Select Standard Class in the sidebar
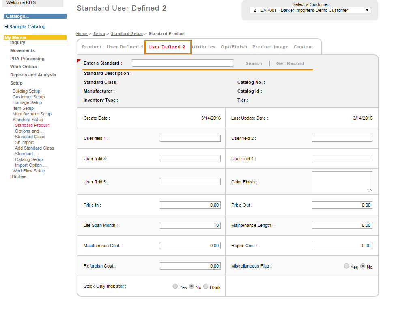 [x=30, y=137]
